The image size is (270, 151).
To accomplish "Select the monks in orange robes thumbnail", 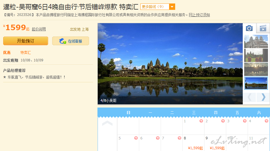I will pos(256,55).
